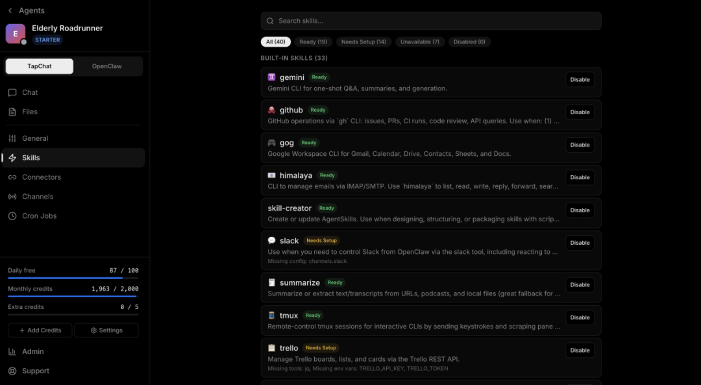This screenshot has width=701, height=385.
Task: Focus the Search skills input field
Action: coord(431,21)
